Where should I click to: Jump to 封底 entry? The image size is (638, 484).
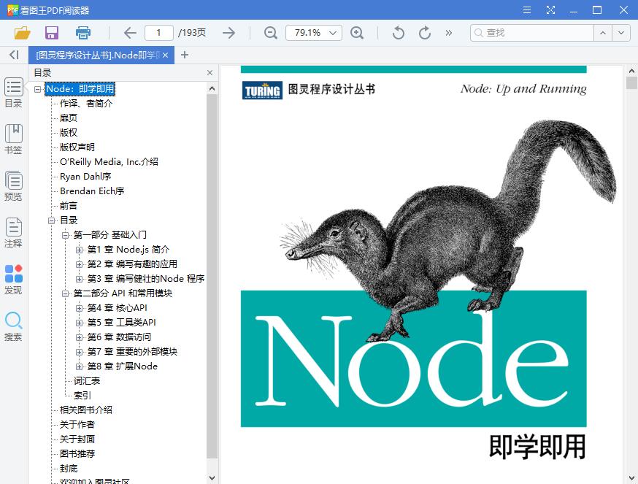[69, 469]
